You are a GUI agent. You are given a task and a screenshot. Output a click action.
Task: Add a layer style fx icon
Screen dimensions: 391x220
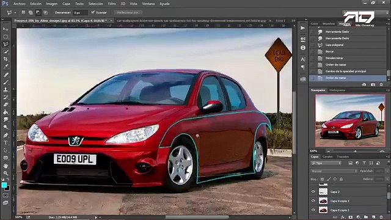pyautogui.click(x=343, y=218)
